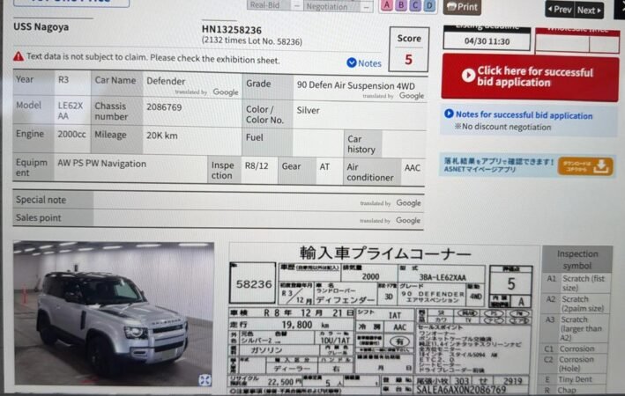Click the engine value 2000cc
This screenshot has width=625, height=396.
click(x=71, y=134)
